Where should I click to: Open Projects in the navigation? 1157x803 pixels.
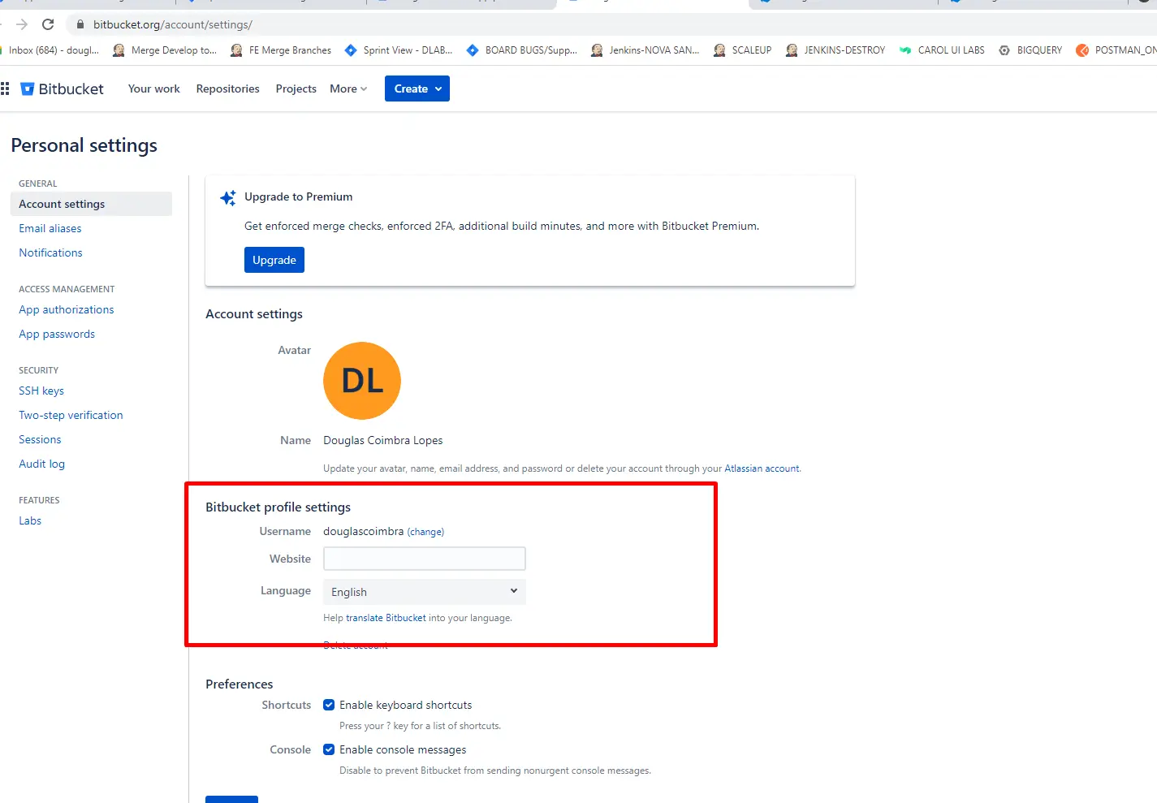pos(296,89)
